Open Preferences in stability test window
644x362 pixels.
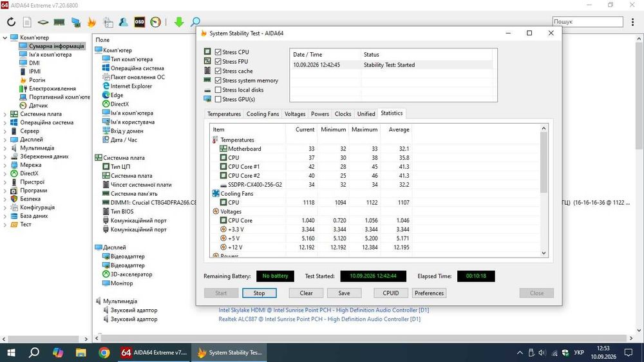click(429, 293)
